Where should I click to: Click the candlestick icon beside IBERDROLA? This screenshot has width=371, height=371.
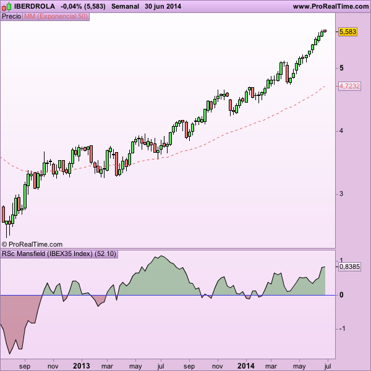coord(6,7)
